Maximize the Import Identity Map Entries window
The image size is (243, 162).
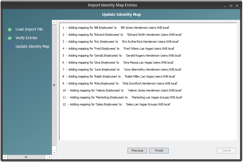tap(231, 6)
